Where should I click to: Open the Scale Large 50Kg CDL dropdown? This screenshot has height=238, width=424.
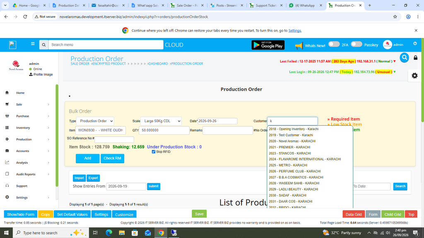tap(161, 121)
